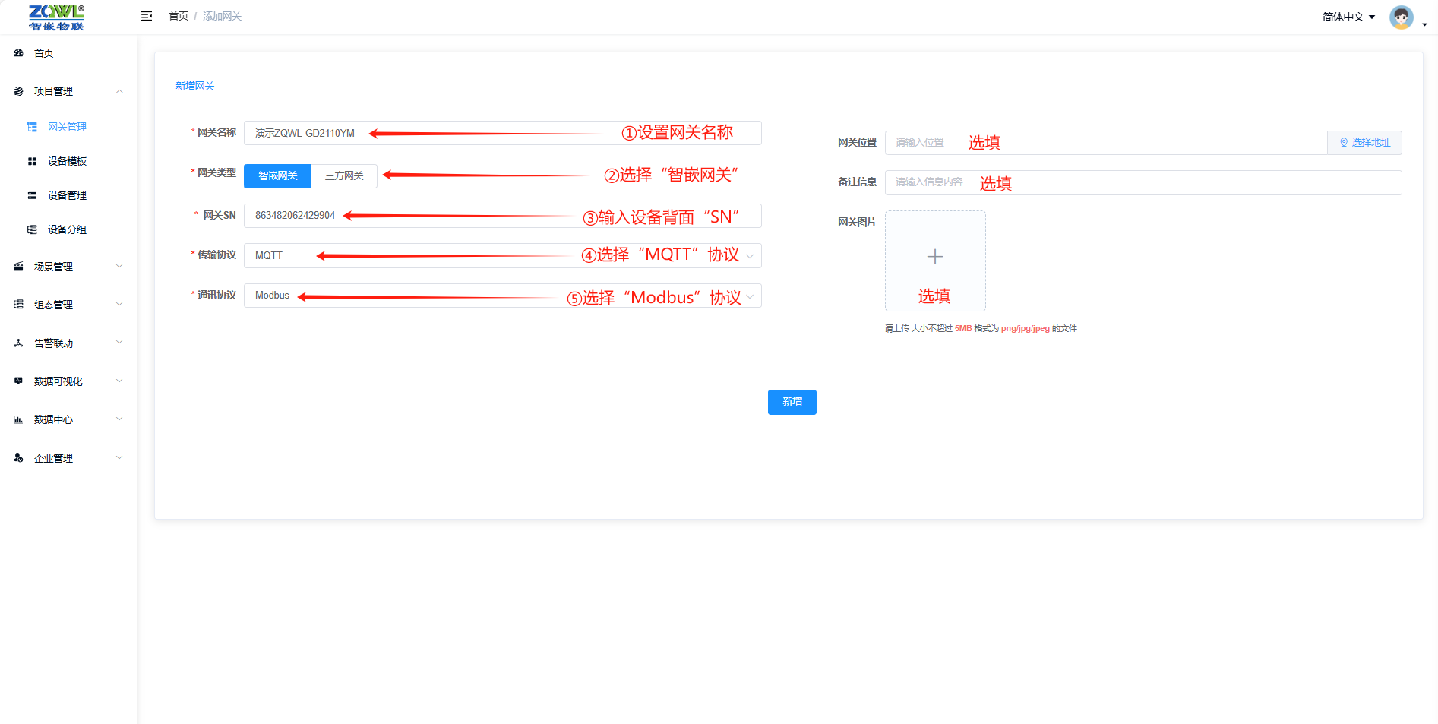This screenshot has height=724, width=1438.
Task: Expand the 数据可视化 menu chevron
Action: click(x=119, y=381)
